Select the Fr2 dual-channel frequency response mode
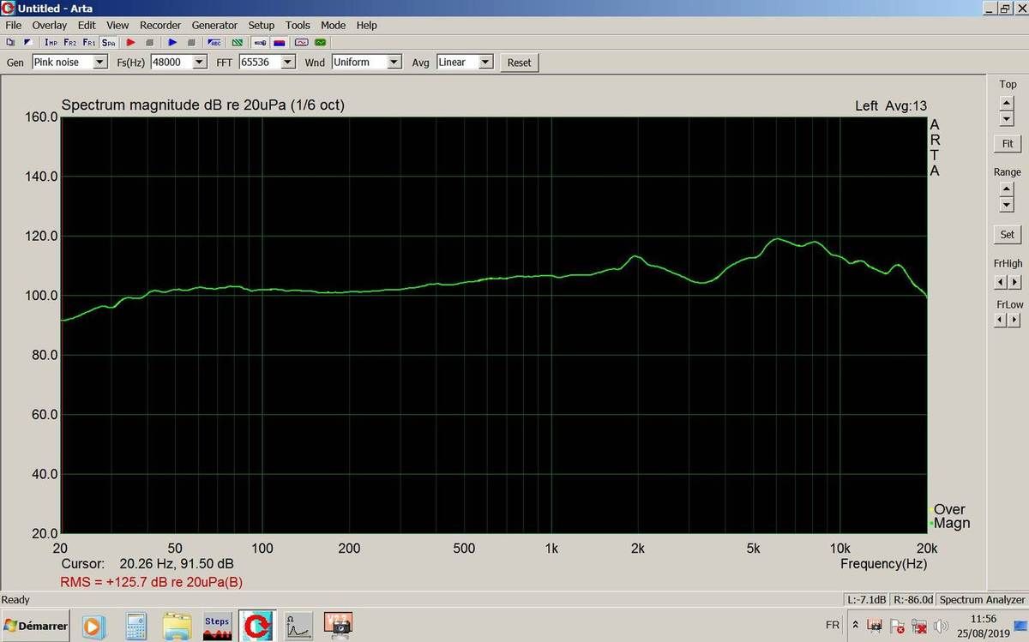 (x=70, y=42)
